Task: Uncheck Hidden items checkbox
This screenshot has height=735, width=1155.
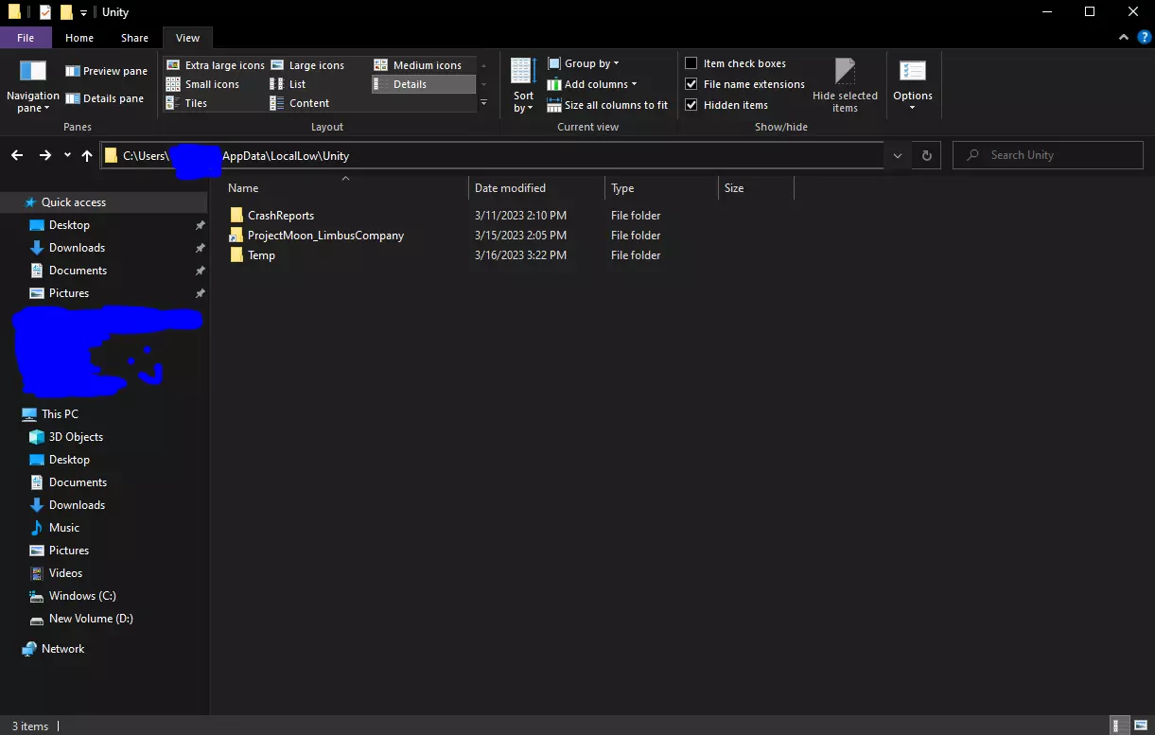Action: [x=691, y=105]
